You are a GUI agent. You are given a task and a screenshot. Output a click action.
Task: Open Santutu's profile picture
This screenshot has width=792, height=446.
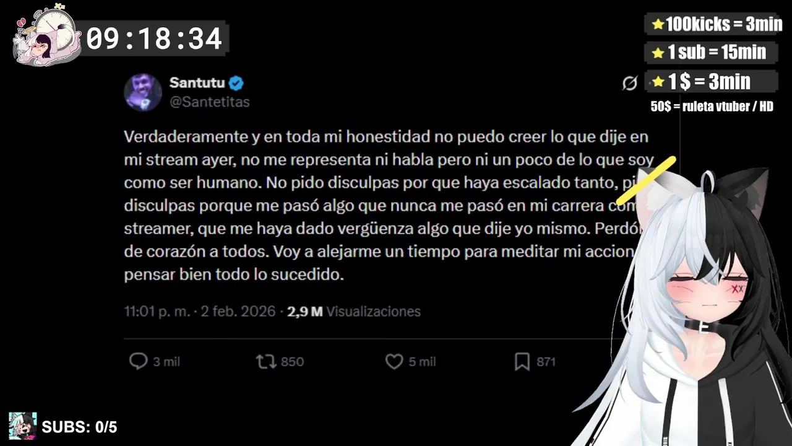pos(143,92)
